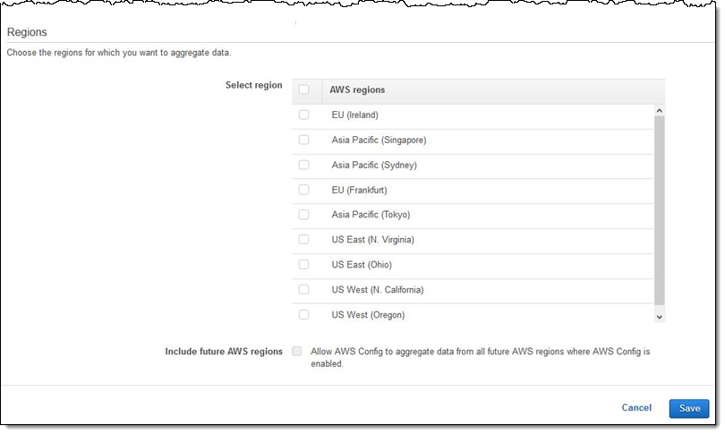Viewport: 725px width, 434px height.
Task: Tick the US West (N. California) checkbox
Action: pos(304,290)
